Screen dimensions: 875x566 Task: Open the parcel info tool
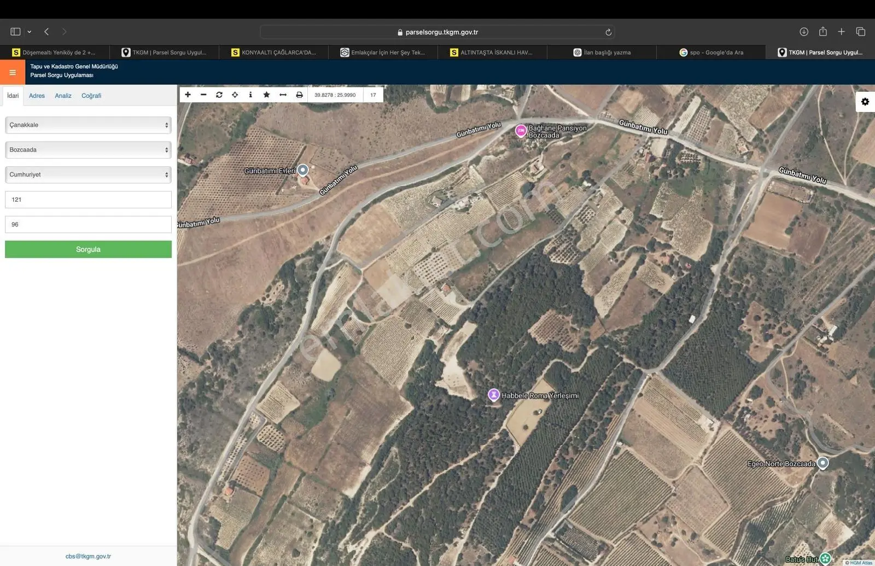[250, 95]
